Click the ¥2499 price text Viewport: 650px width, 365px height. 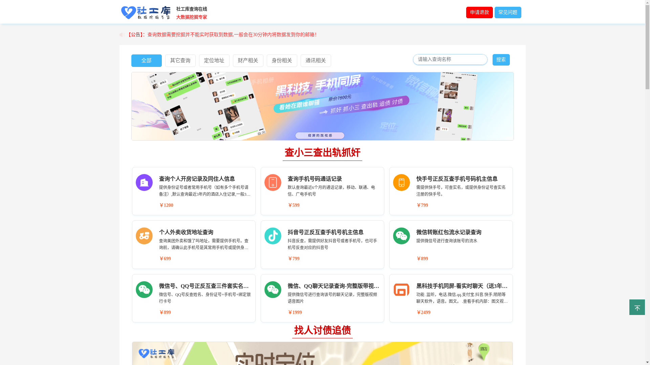coord(424,312)
